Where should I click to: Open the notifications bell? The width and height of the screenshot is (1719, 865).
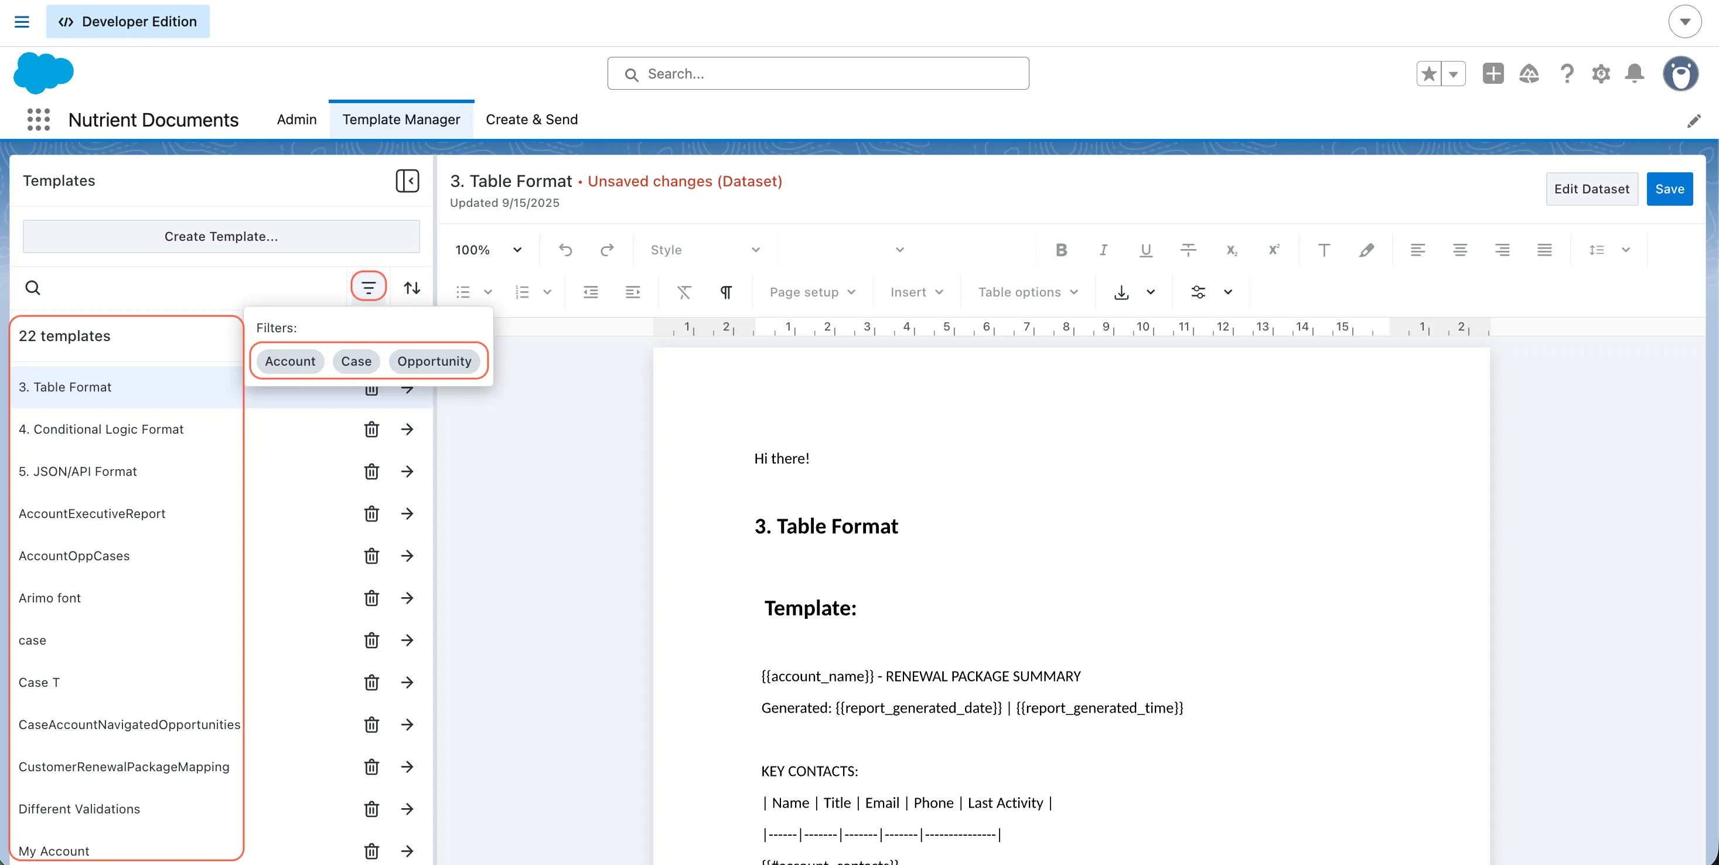click(x=1634, y=73)
